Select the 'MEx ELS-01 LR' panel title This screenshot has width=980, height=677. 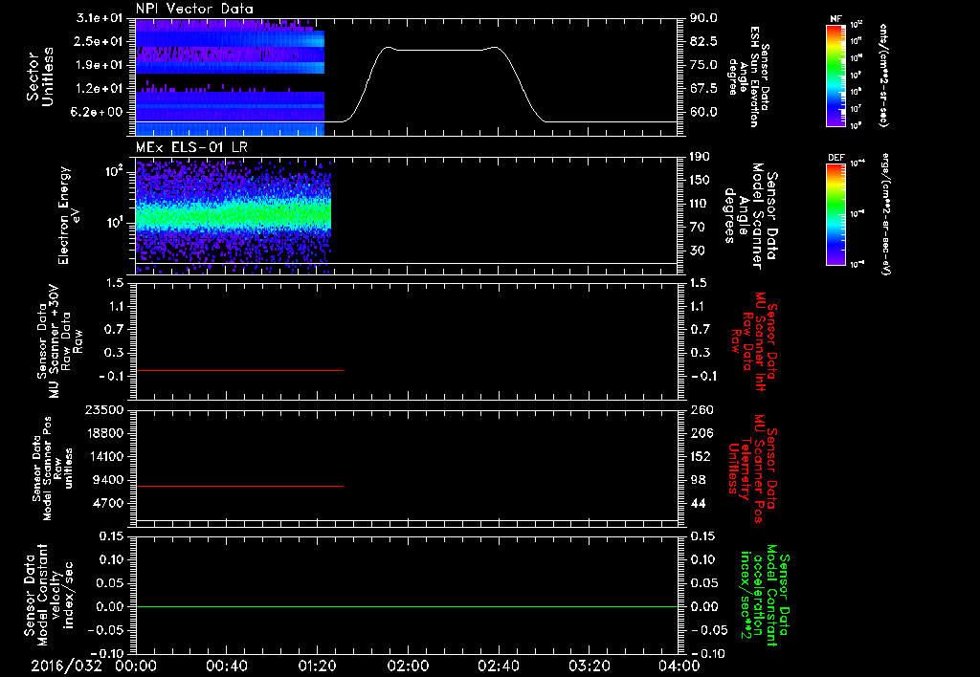(189, 147)
